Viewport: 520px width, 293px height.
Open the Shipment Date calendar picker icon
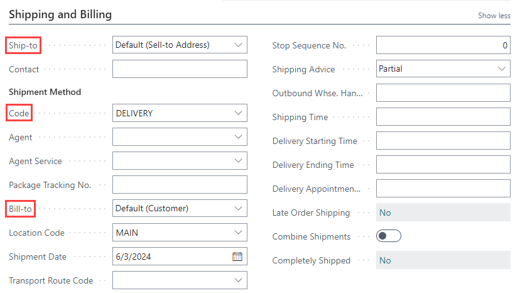pos(237,257)
